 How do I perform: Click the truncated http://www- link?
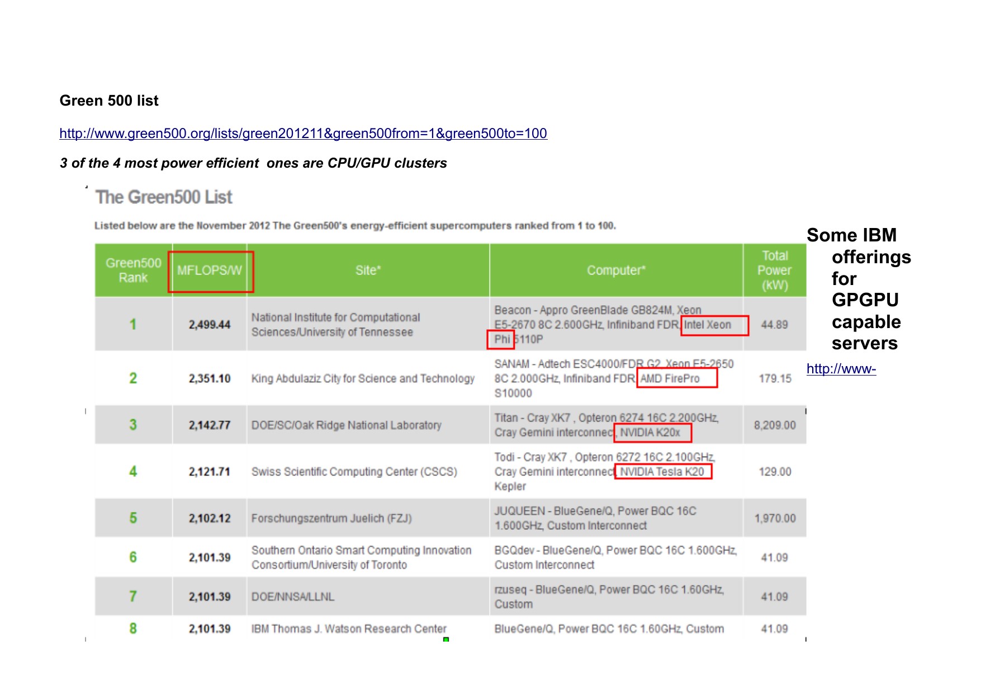841,369
